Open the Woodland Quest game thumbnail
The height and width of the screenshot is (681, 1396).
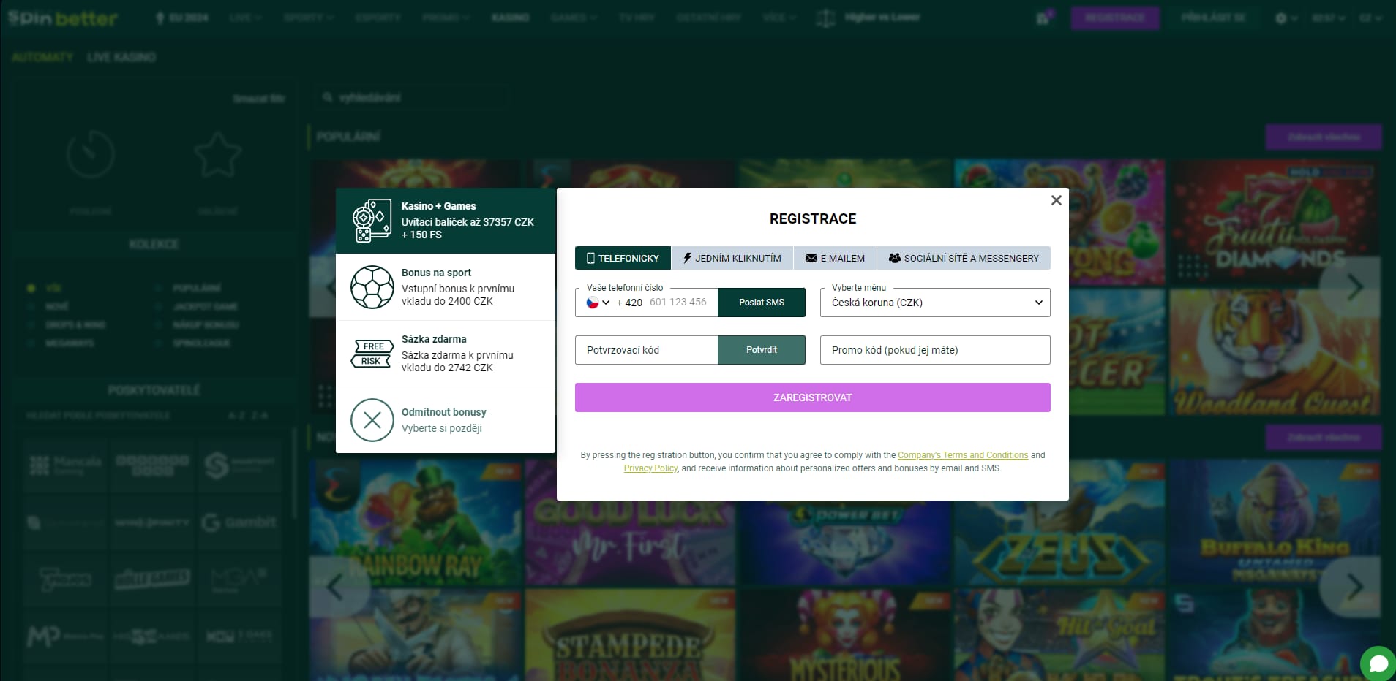1274,352
